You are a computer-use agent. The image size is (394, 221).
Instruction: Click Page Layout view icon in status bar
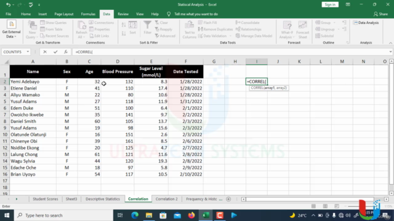pyautogui.click(x=325, y=206)
